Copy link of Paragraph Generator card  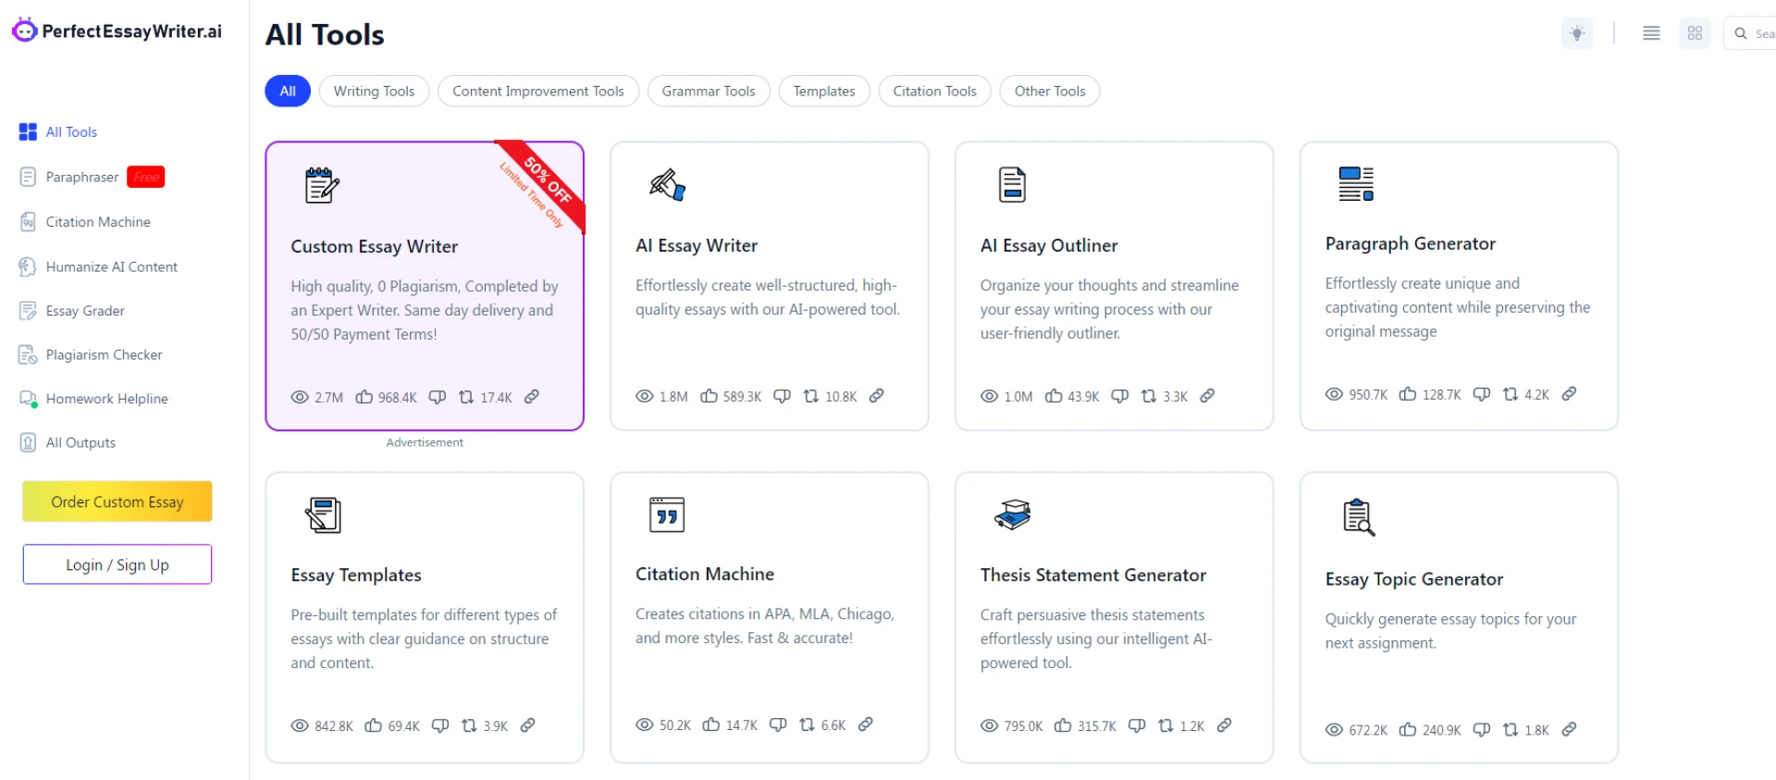tap(1570, 394)
